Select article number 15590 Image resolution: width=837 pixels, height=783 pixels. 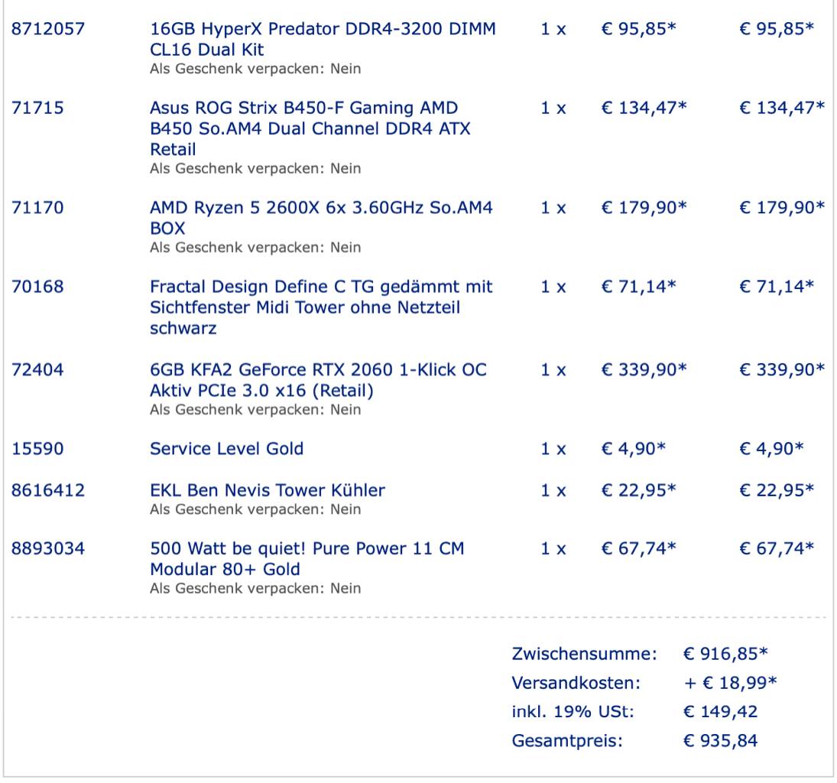(x=37, y=449)
